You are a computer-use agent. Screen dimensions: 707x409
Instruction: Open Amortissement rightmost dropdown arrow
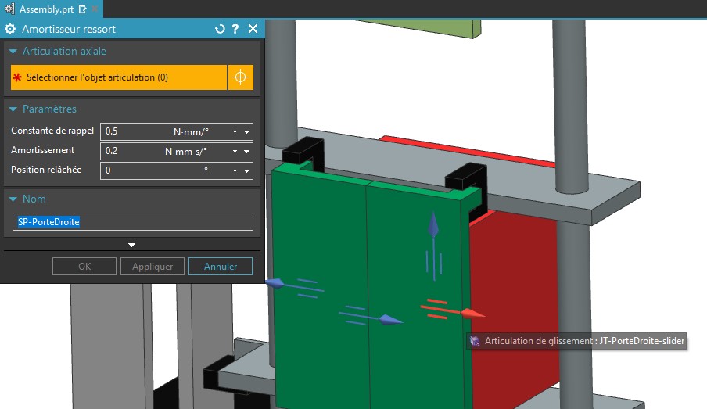246,152
